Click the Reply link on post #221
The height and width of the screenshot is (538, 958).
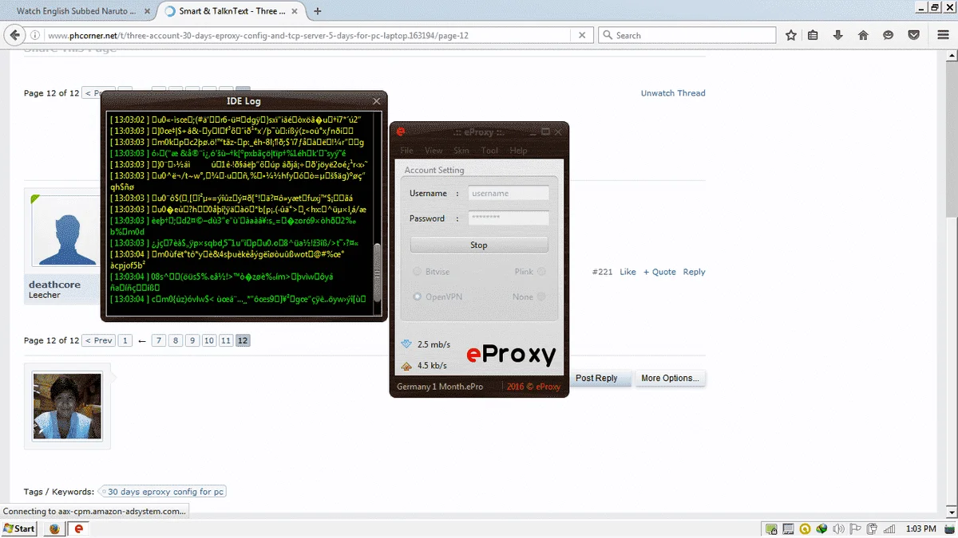tap(694, 272)
